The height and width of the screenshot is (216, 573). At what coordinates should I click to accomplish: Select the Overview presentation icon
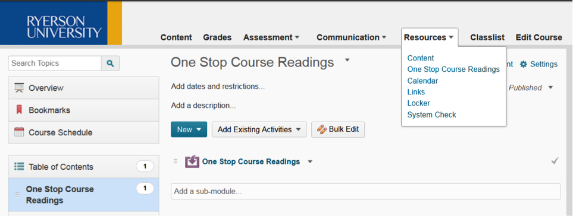tap(19, 88)
